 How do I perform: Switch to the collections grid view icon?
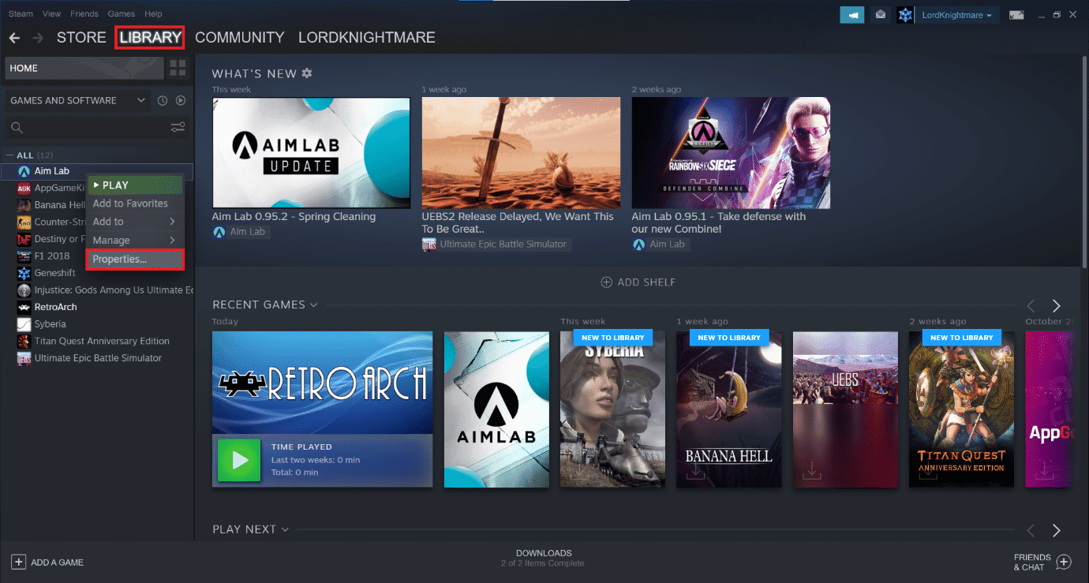178,68
